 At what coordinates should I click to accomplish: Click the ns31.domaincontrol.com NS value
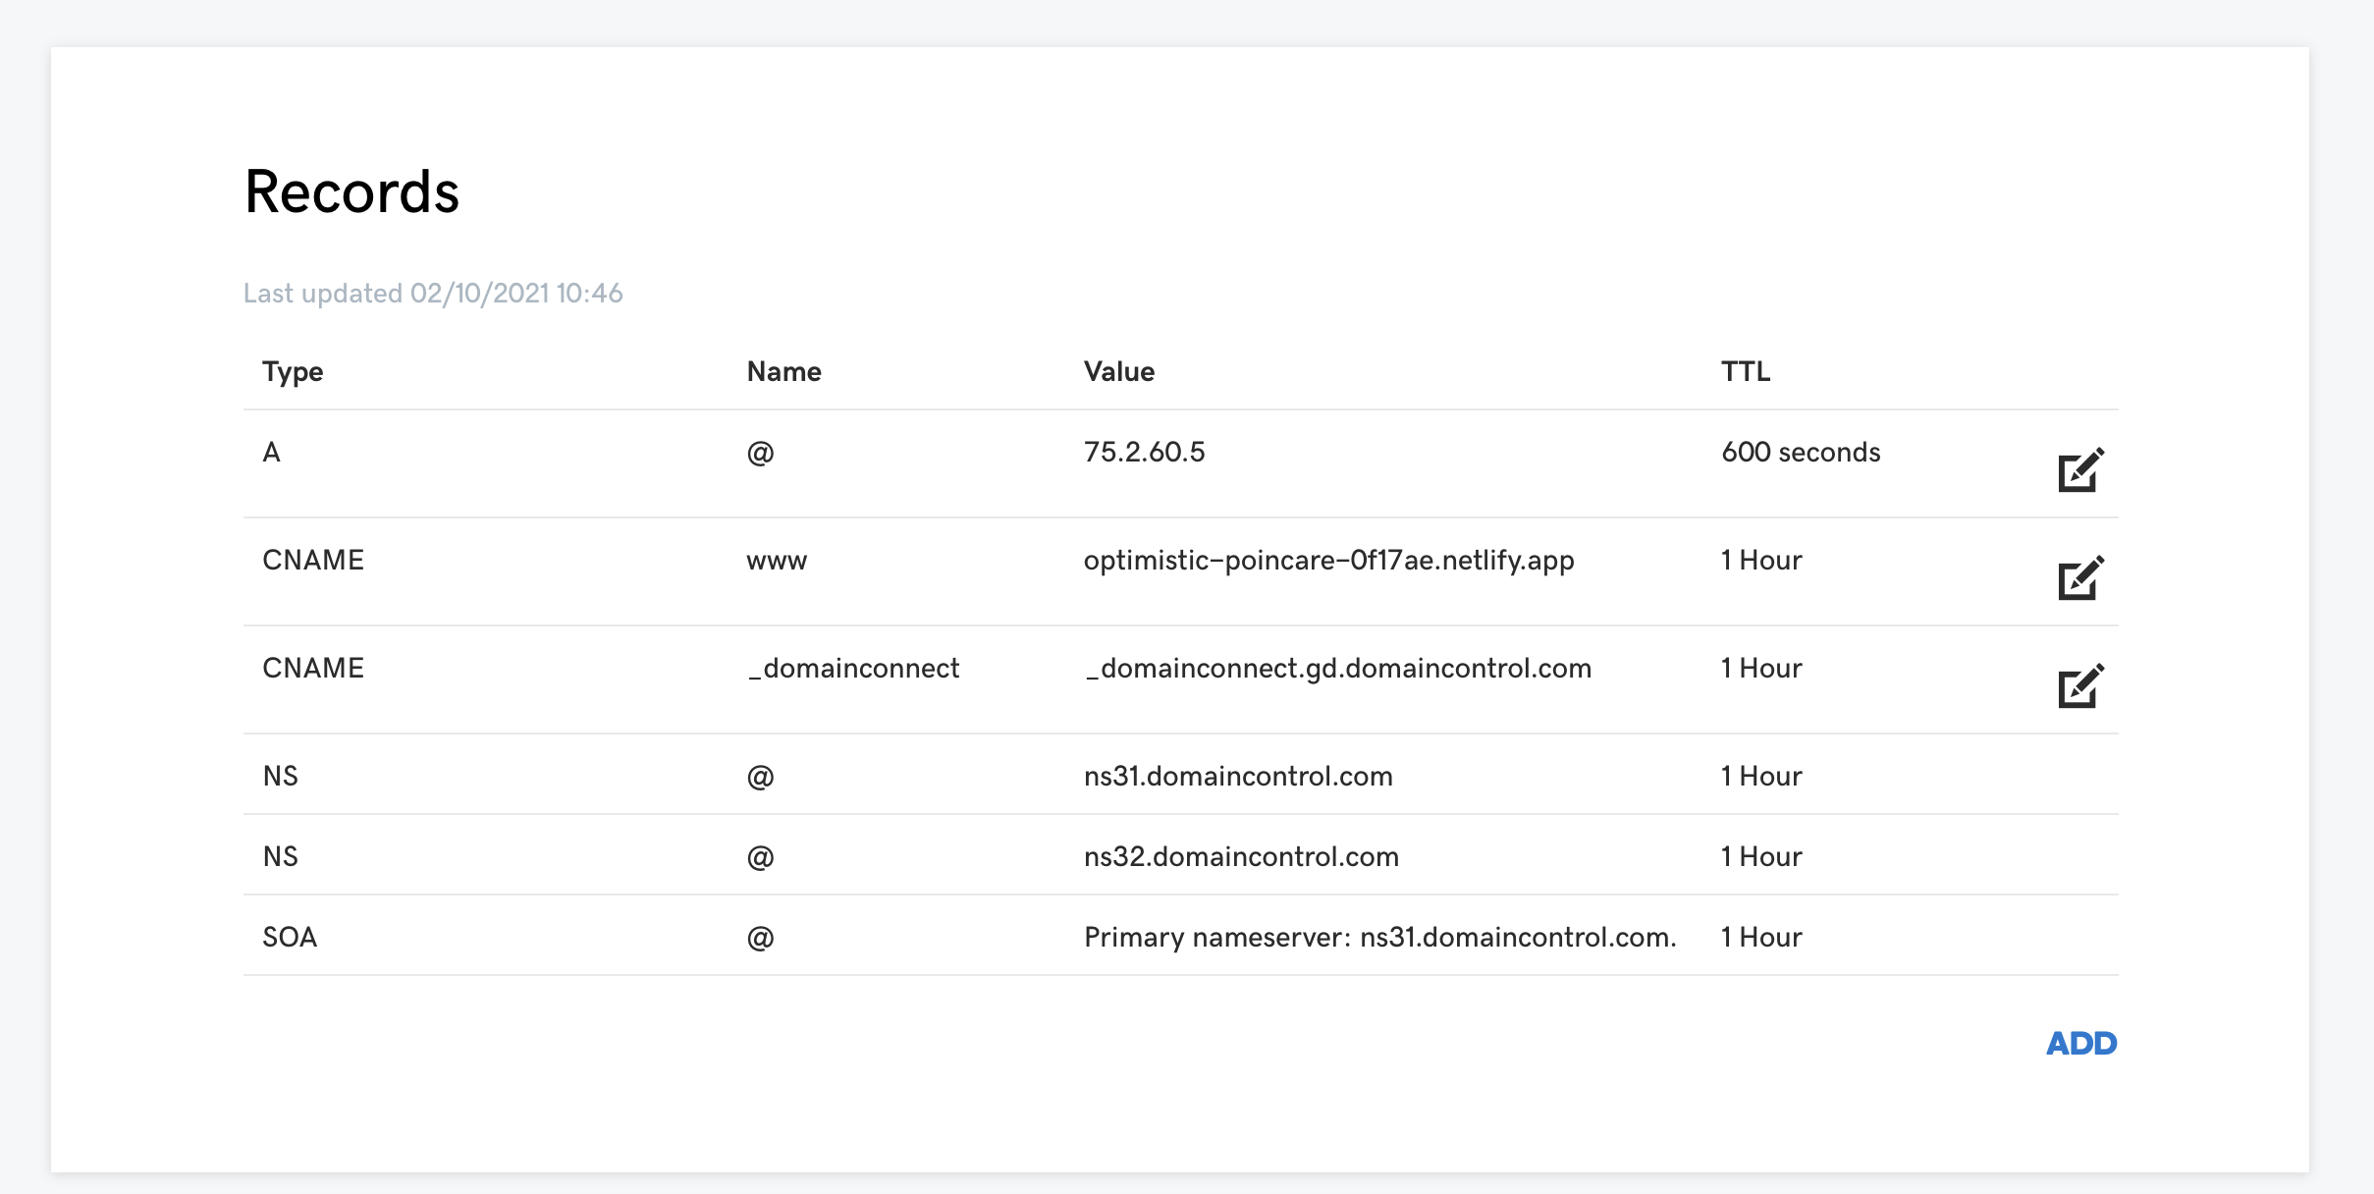point(1238,776)
